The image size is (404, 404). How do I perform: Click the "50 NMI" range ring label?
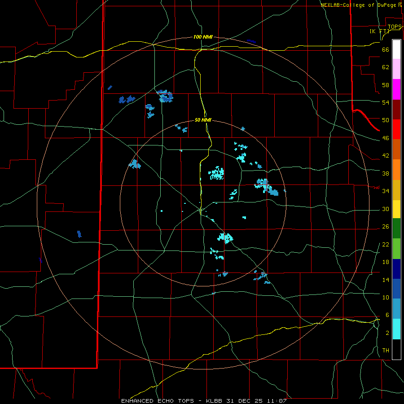(203, 120)
